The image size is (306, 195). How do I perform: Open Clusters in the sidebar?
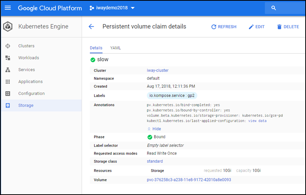26,46
